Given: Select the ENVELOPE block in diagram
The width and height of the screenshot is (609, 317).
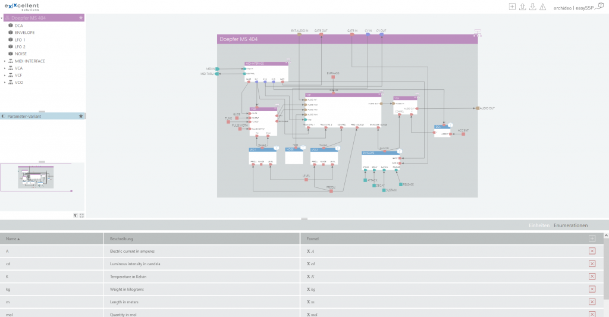Looking at the screenshot, I should (x=380, y=161).
